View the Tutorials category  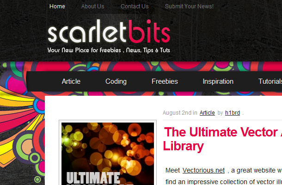(270, 81)
